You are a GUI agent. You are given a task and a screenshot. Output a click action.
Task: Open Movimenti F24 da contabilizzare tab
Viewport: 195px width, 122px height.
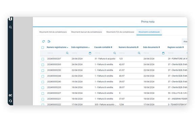point(120,32)
